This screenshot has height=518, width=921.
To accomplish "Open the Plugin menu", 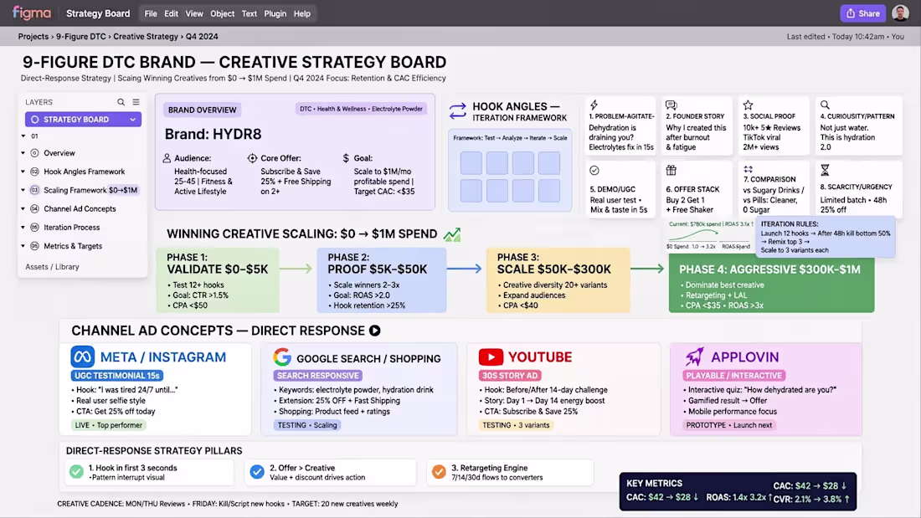I will [275, 13].
